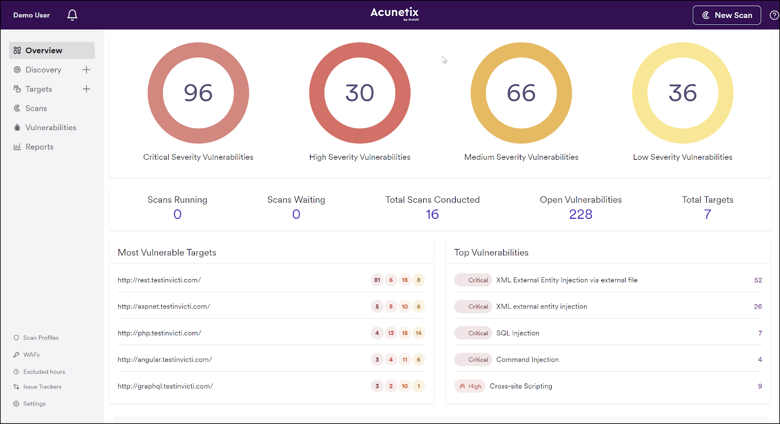Click the Discovery target icon
This screenshot has width=780, height=424.
(x=17, y=70)
